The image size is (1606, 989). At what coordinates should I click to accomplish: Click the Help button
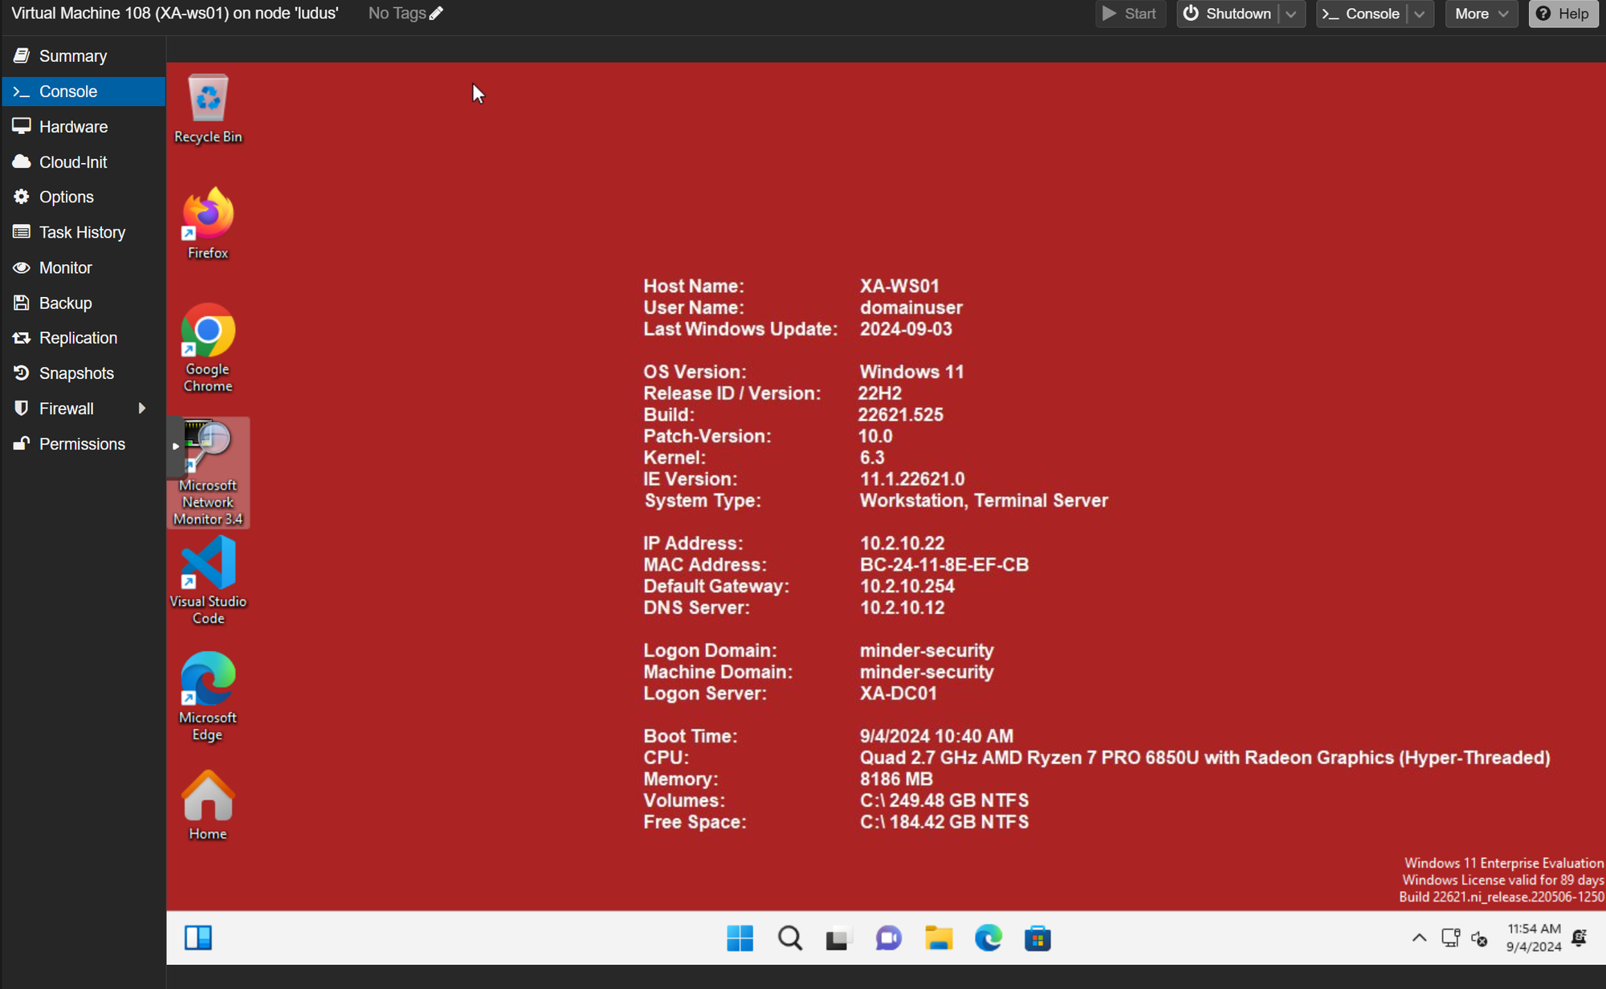pos(1563,14)
